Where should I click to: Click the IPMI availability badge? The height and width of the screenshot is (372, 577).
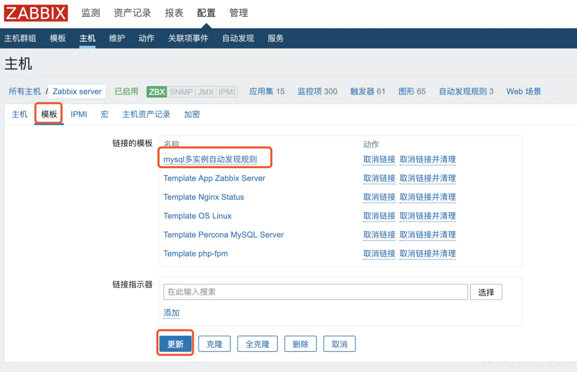click(227, 92)
